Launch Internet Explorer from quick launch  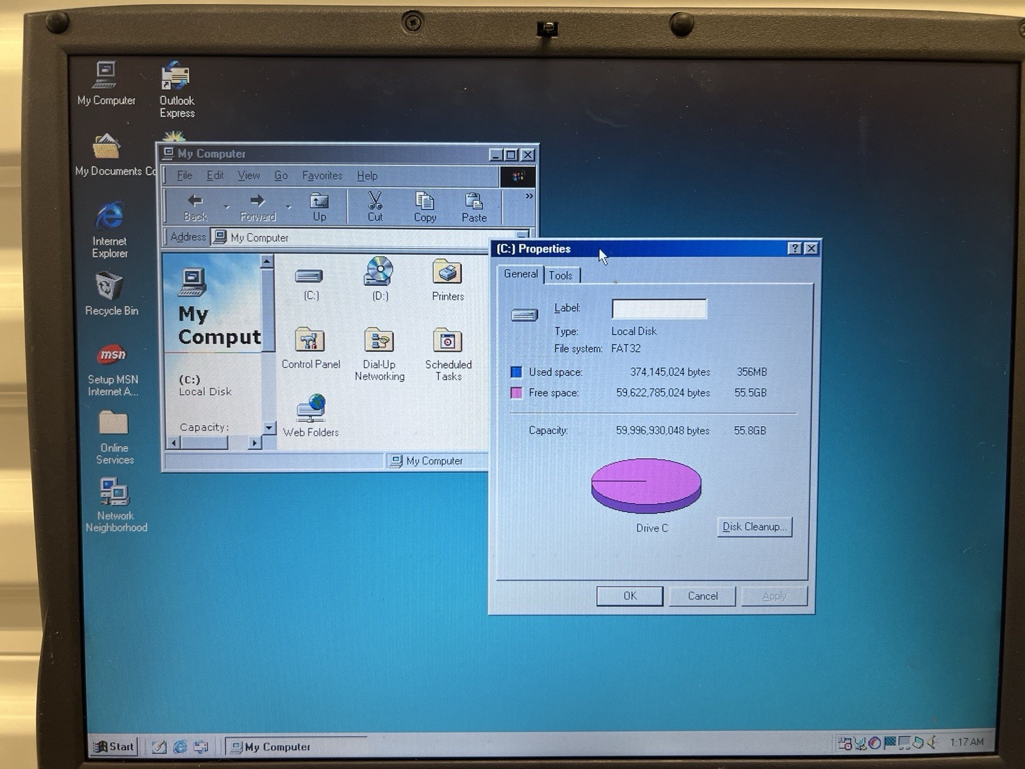[x=180, y=747]
